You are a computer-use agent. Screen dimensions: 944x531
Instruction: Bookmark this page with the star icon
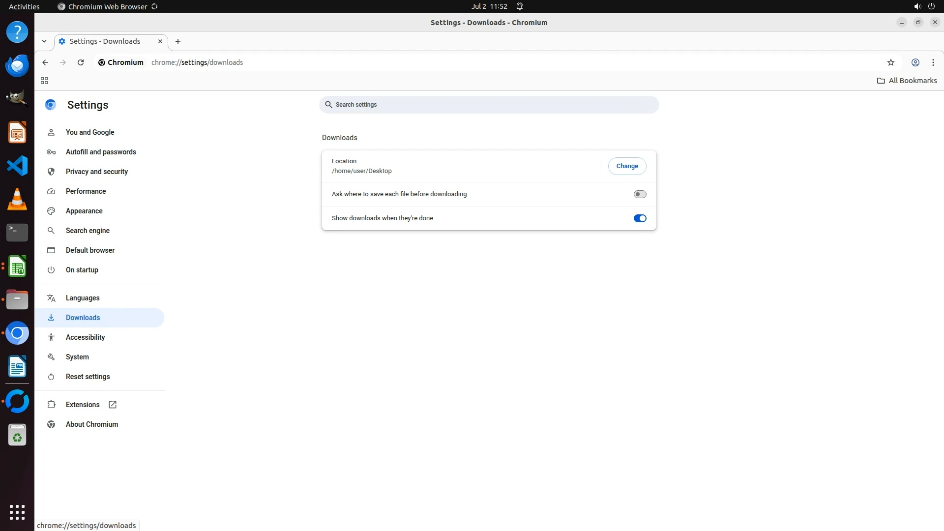tap(890, 62)
